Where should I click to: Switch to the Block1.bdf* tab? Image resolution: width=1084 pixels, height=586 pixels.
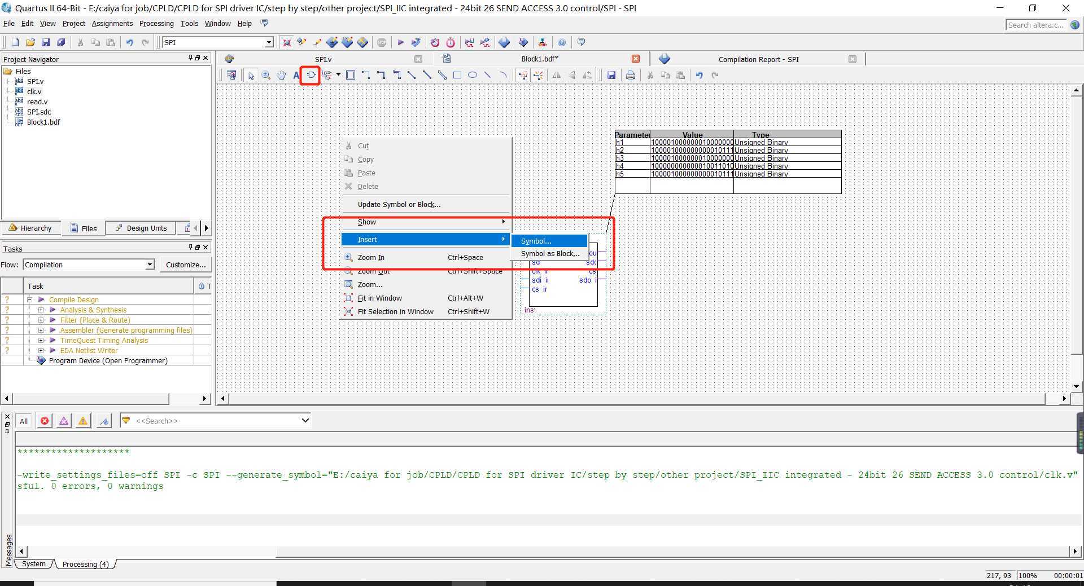point(540,59)
